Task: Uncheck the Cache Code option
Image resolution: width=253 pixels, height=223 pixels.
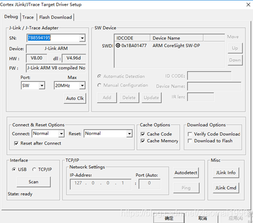Action: (143, 134)
